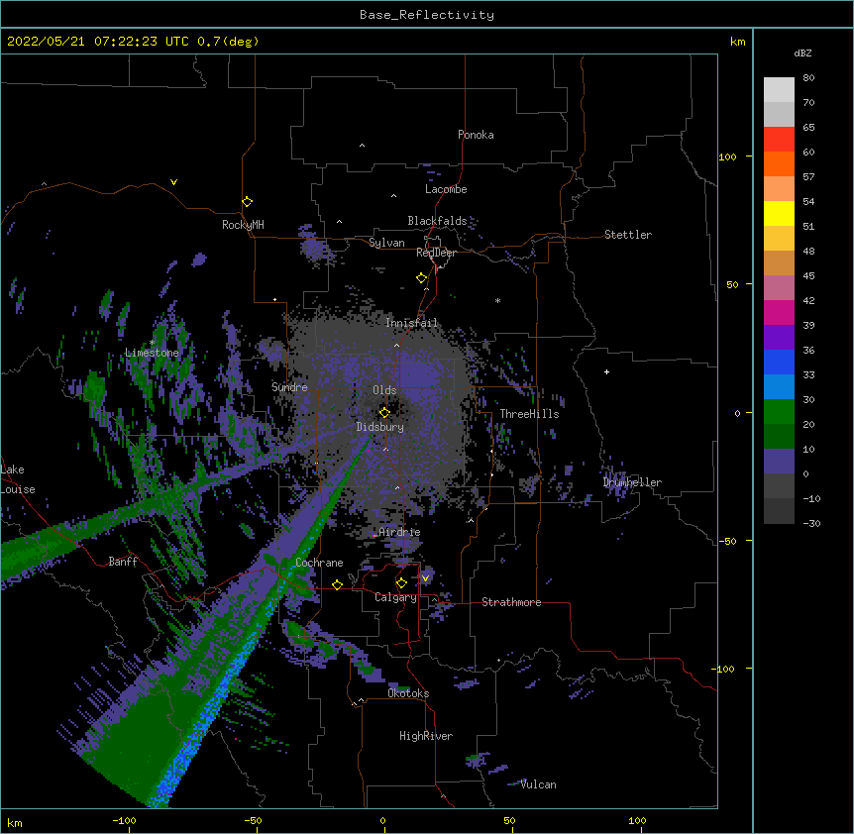Image resolution: width=854 pixels, height=834 pixels.
Task: Click the Ponoka city label
Action: 476,135
